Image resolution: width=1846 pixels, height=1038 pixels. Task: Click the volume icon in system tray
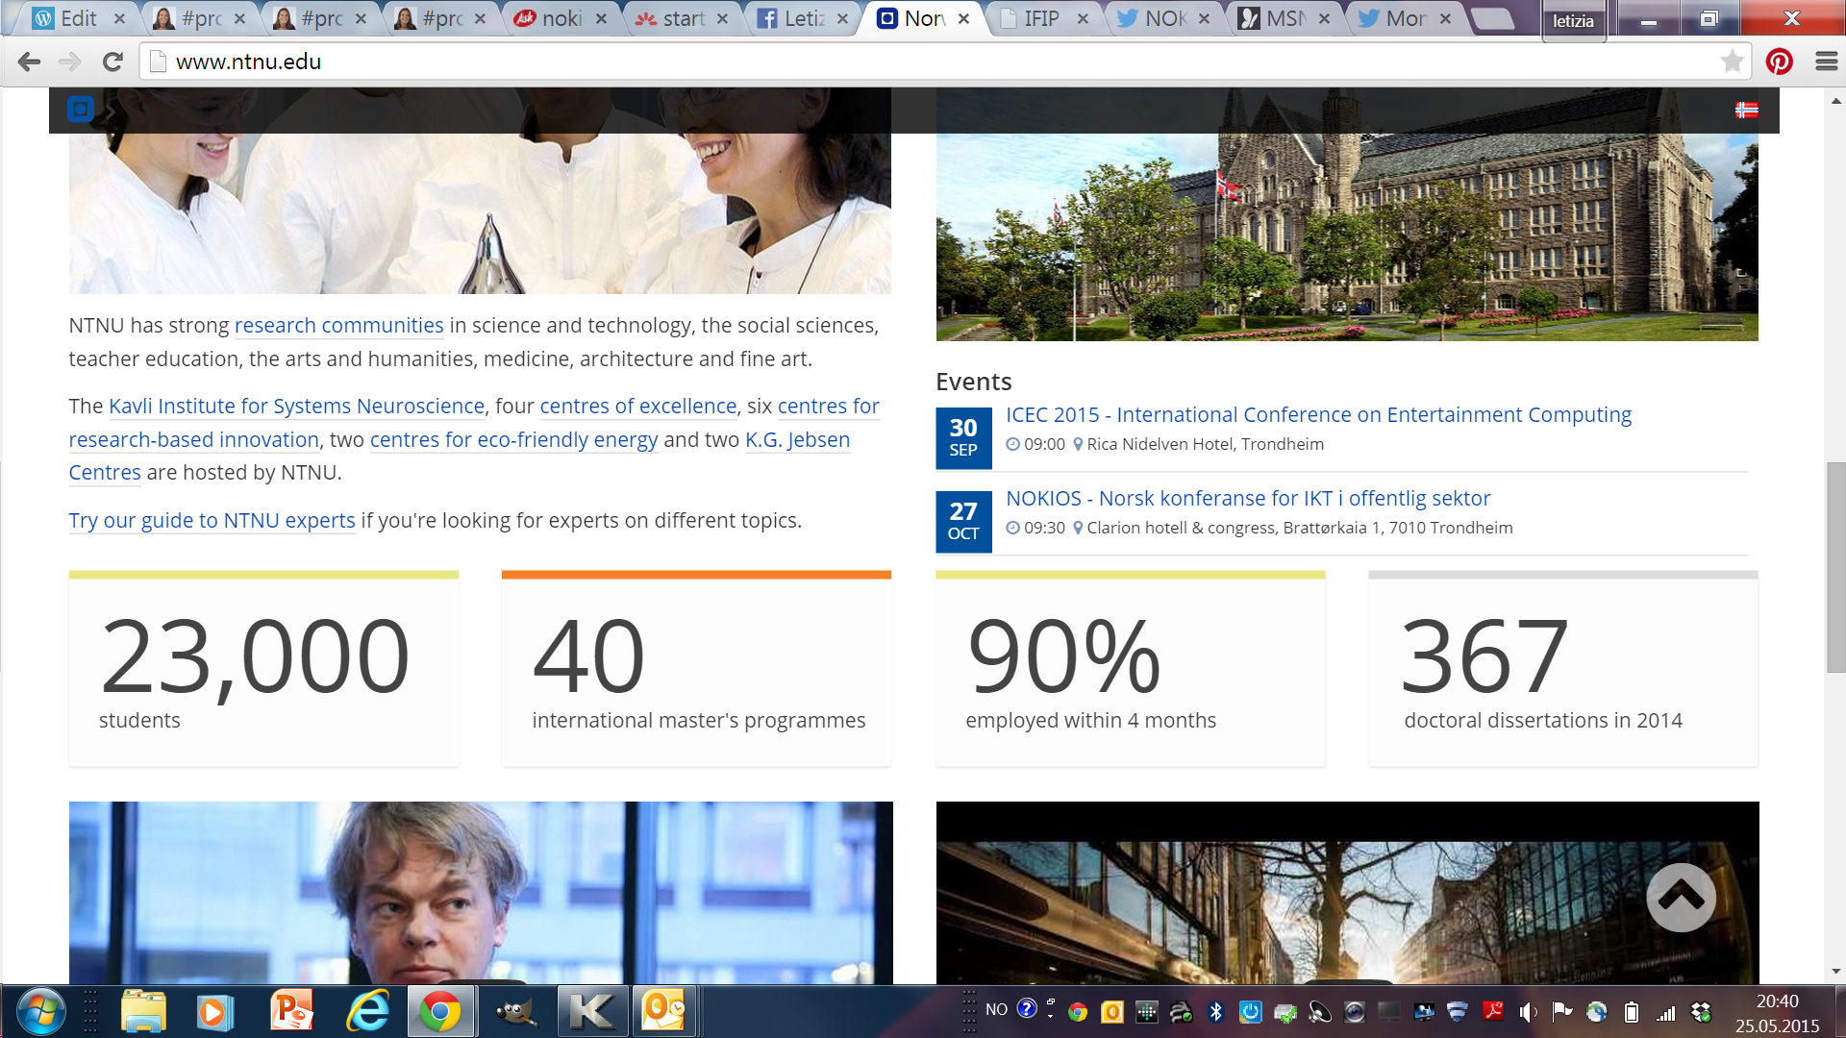coord(1527,1011)
